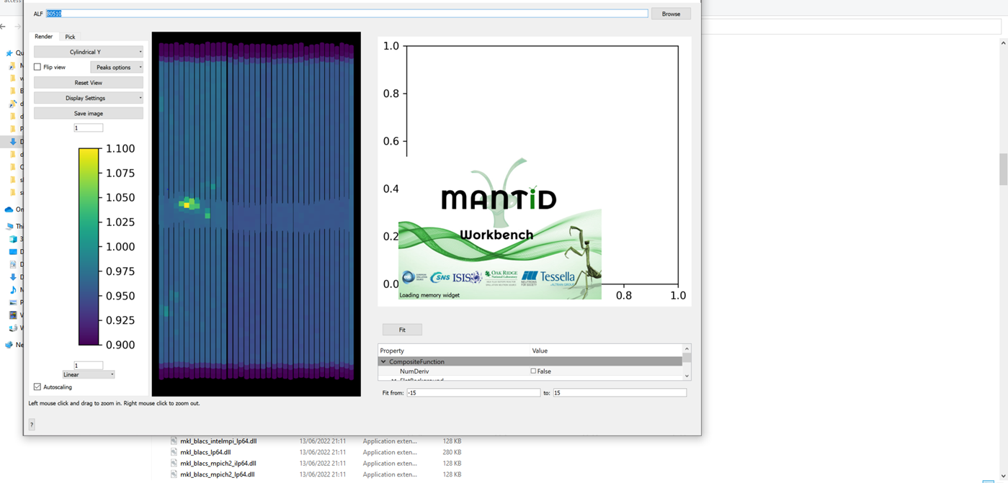The image size is (1008, 483).
Task: Click the Quick access star icon in Explorer
Action: (x=9, y=53)
